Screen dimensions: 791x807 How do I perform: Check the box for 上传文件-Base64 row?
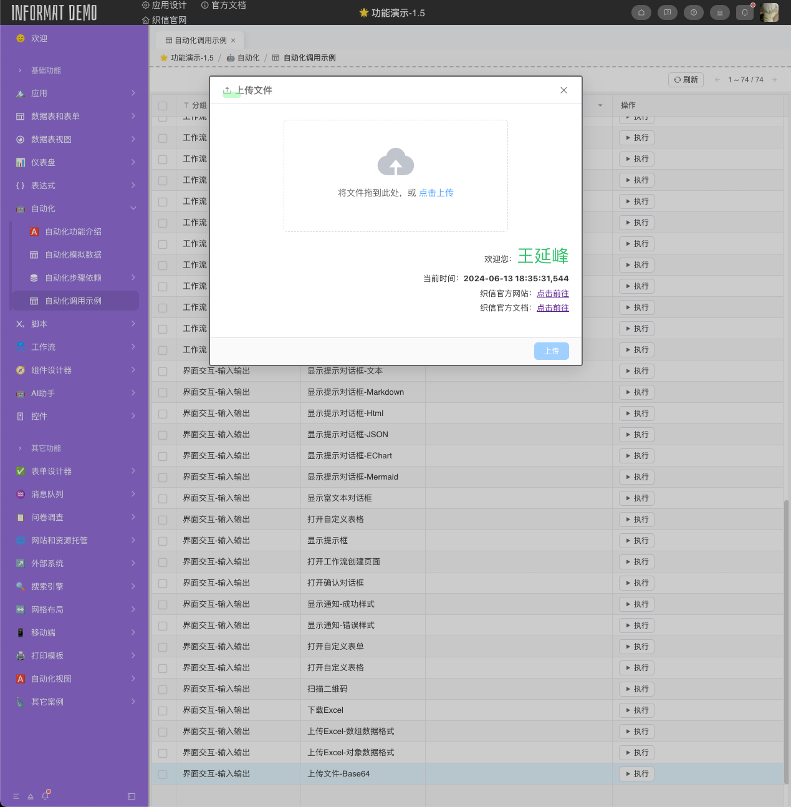pyautogui.click(x=163, y=774)
